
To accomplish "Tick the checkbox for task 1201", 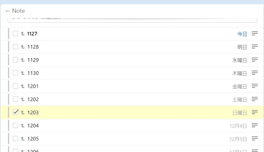I will [15, 86].
